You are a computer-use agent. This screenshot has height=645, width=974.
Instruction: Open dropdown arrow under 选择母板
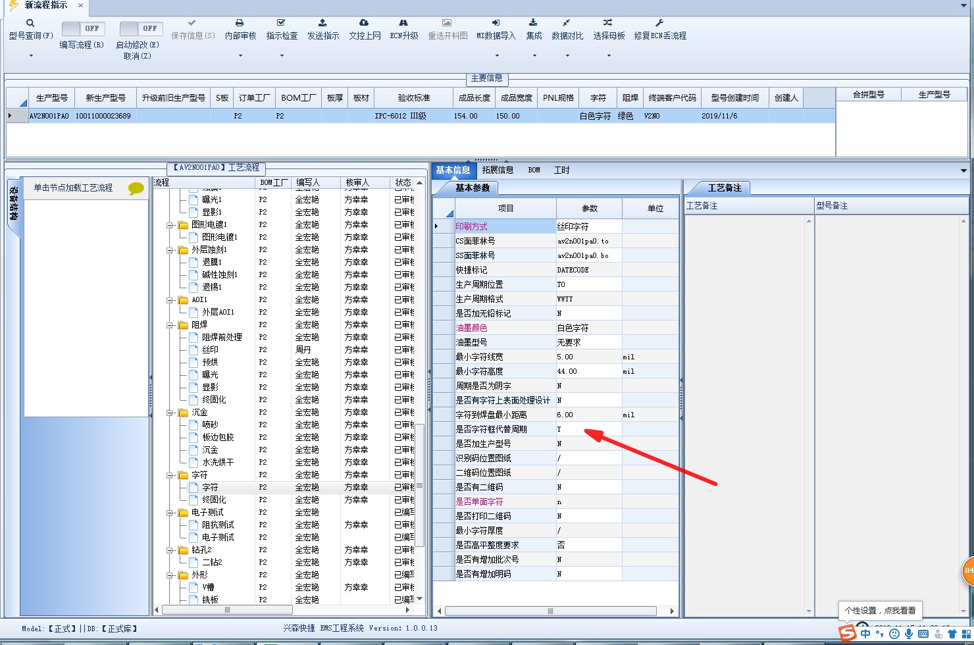click(x=609, y=56)
